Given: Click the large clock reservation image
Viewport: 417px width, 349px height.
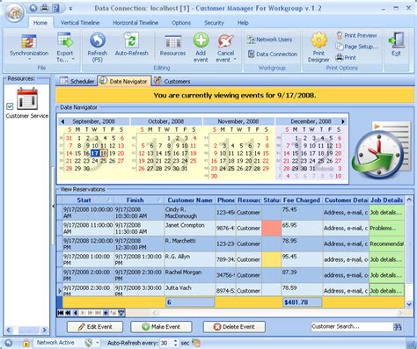Looking at the screenshot, I should [380, 150].
